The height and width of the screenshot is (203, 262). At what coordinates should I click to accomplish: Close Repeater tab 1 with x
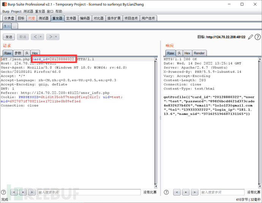pyautogui.click(x=8, y=26)
